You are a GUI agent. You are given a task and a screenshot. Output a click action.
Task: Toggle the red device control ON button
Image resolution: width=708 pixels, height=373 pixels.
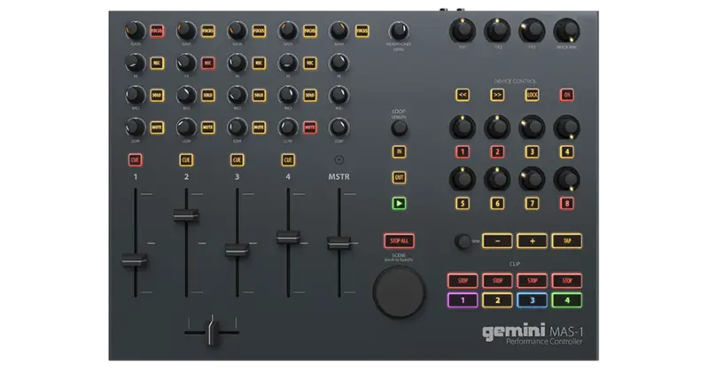pos(566,95)
